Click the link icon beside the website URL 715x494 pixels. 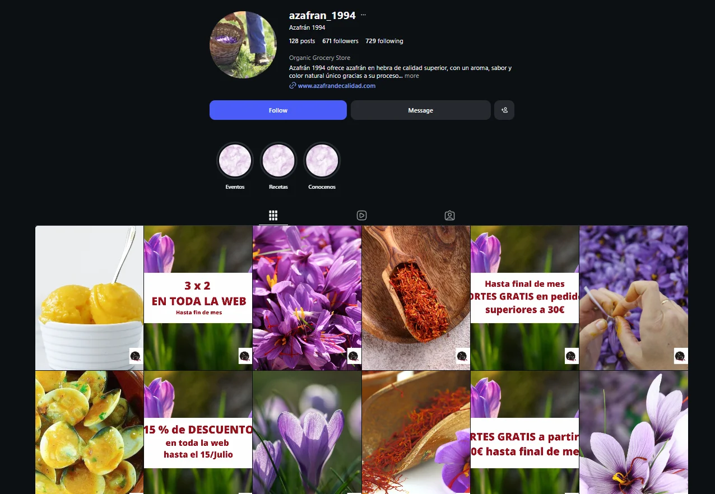[292, 86]
